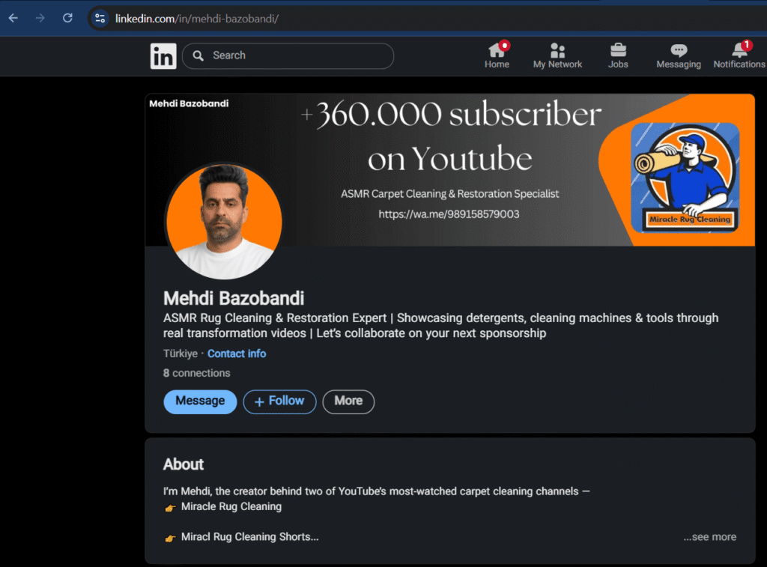The image size is (767, 567).
Task: Check the Notifications bell icon
Action: click(739, 51)
